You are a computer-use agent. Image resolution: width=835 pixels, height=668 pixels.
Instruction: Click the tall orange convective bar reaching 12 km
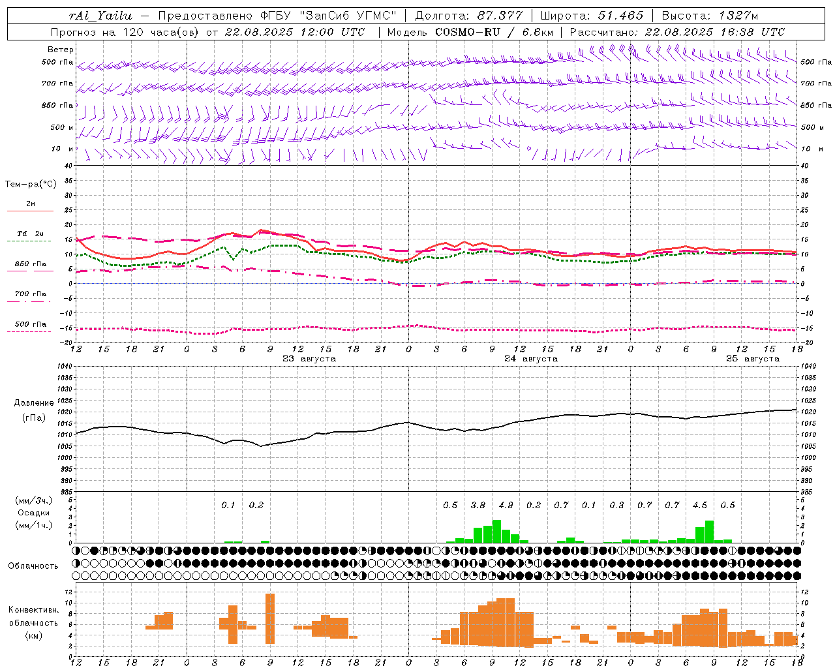(x=270, y=618)
